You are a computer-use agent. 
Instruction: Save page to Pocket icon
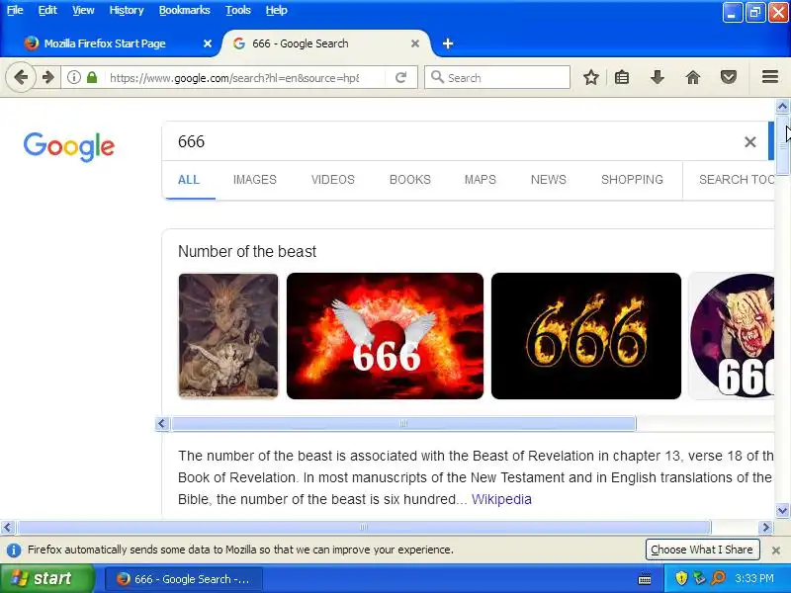[728, 77]
